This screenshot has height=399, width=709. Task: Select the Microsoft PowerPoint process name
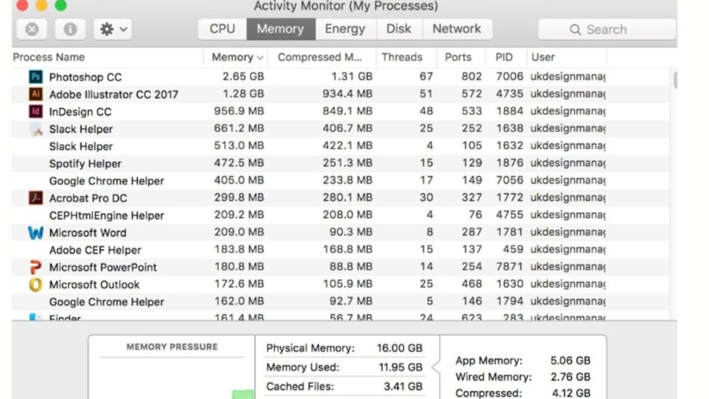(x=102, y=267)
